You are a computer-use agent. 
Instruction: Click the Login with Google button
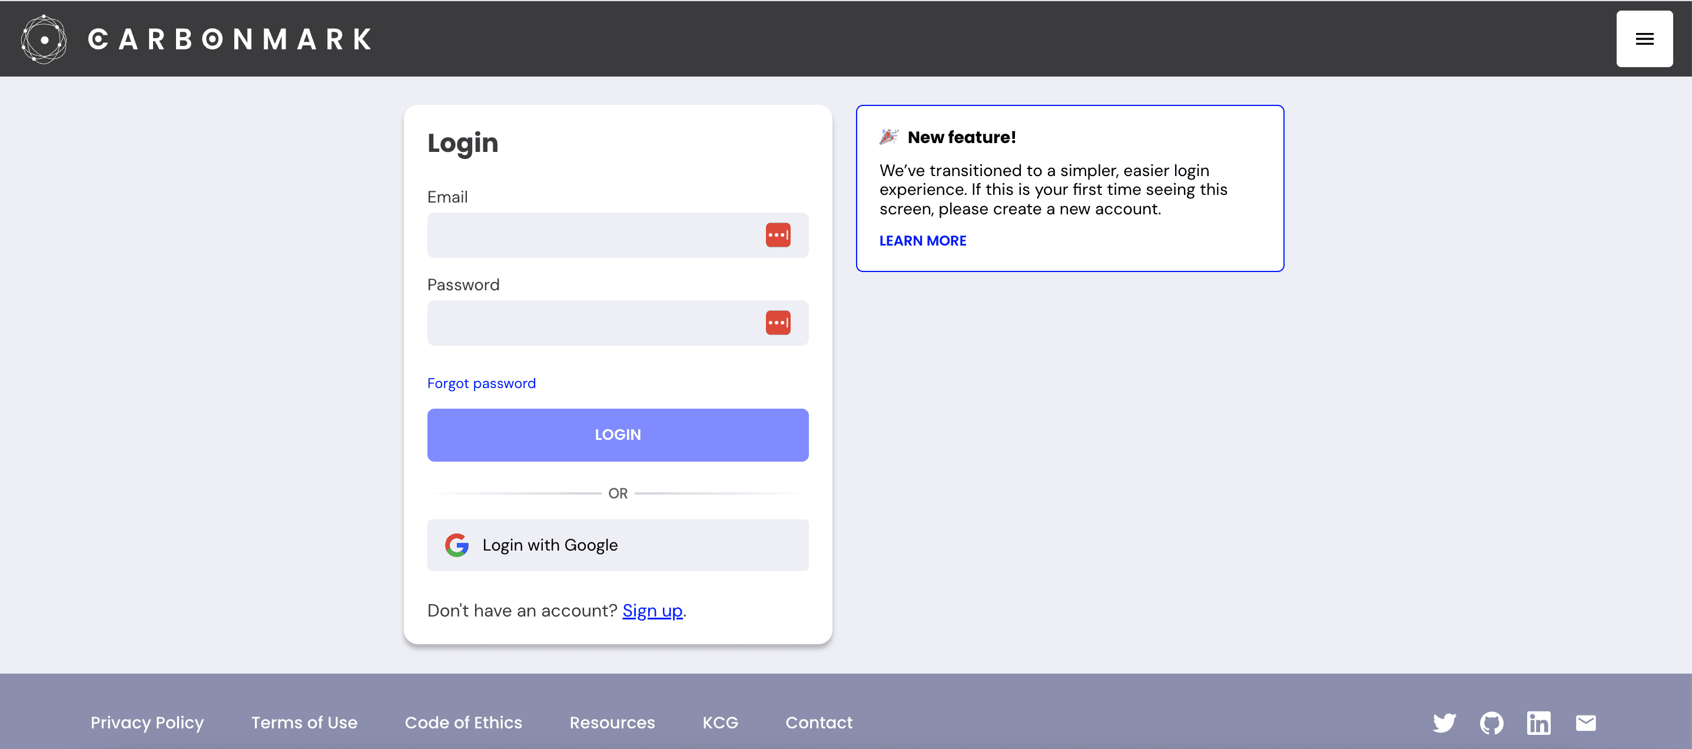(617, 545)
